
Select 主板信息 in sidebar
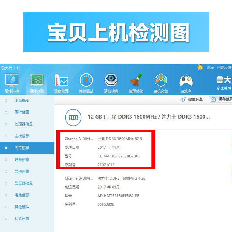click(x=22, y=136)
